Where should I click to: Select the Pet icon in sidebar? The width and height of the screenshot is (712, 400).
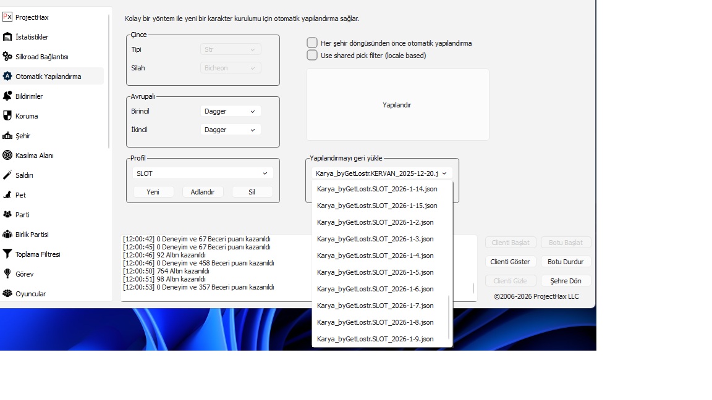7,195
